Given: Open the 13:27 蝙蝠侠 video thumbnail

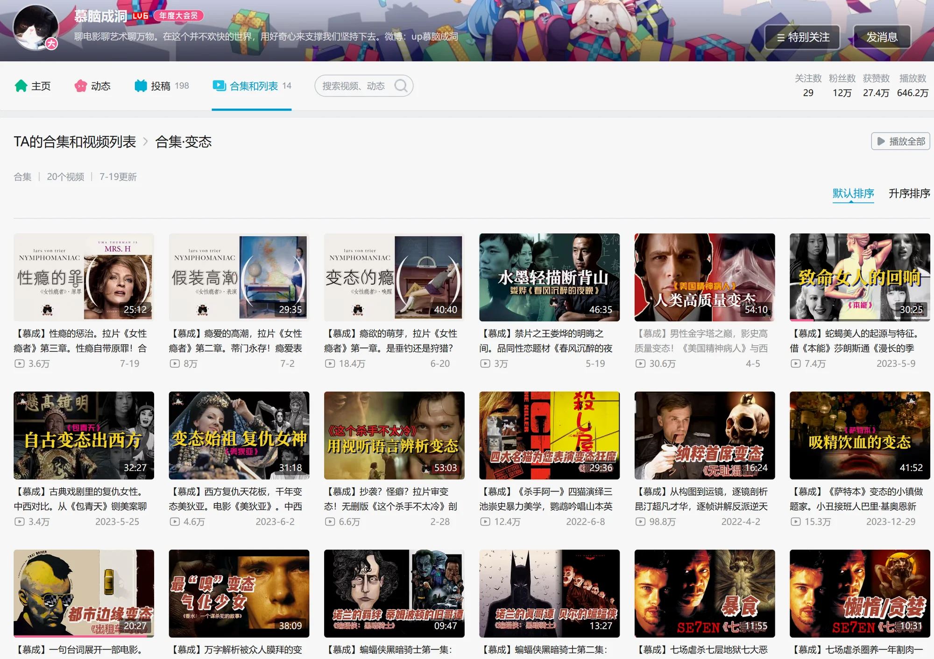Looking at the screenshot, I should pos(549,594).
